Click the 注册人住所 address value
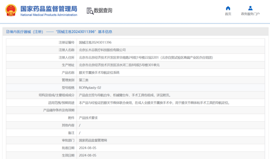The image size is (270, 159). 146,58
